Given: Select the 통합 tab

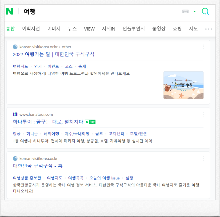Looking at the screenshot, I should (x=10, y=29).
